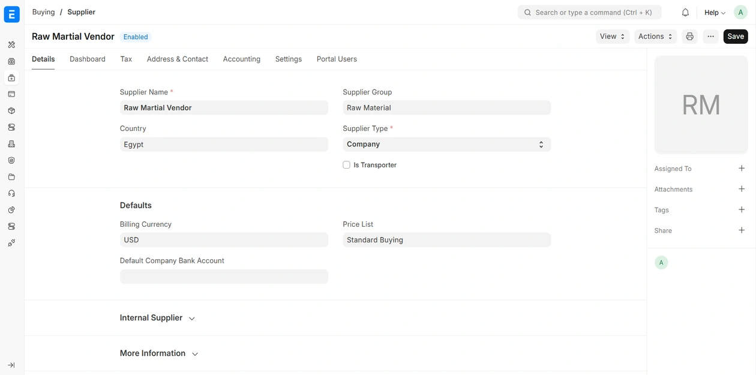The height and width of the screenshot is (375, 756).
Task: Switch to the Accounting tab
Action: (x=241, y=59)
